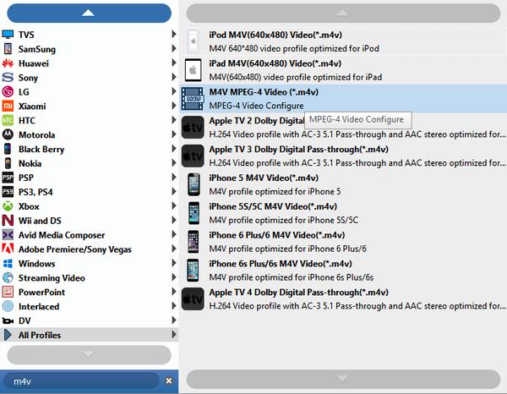The width and height of the screenshot is (507, 394).
Task: Click the PS3 logo icon
Action: 8,192
